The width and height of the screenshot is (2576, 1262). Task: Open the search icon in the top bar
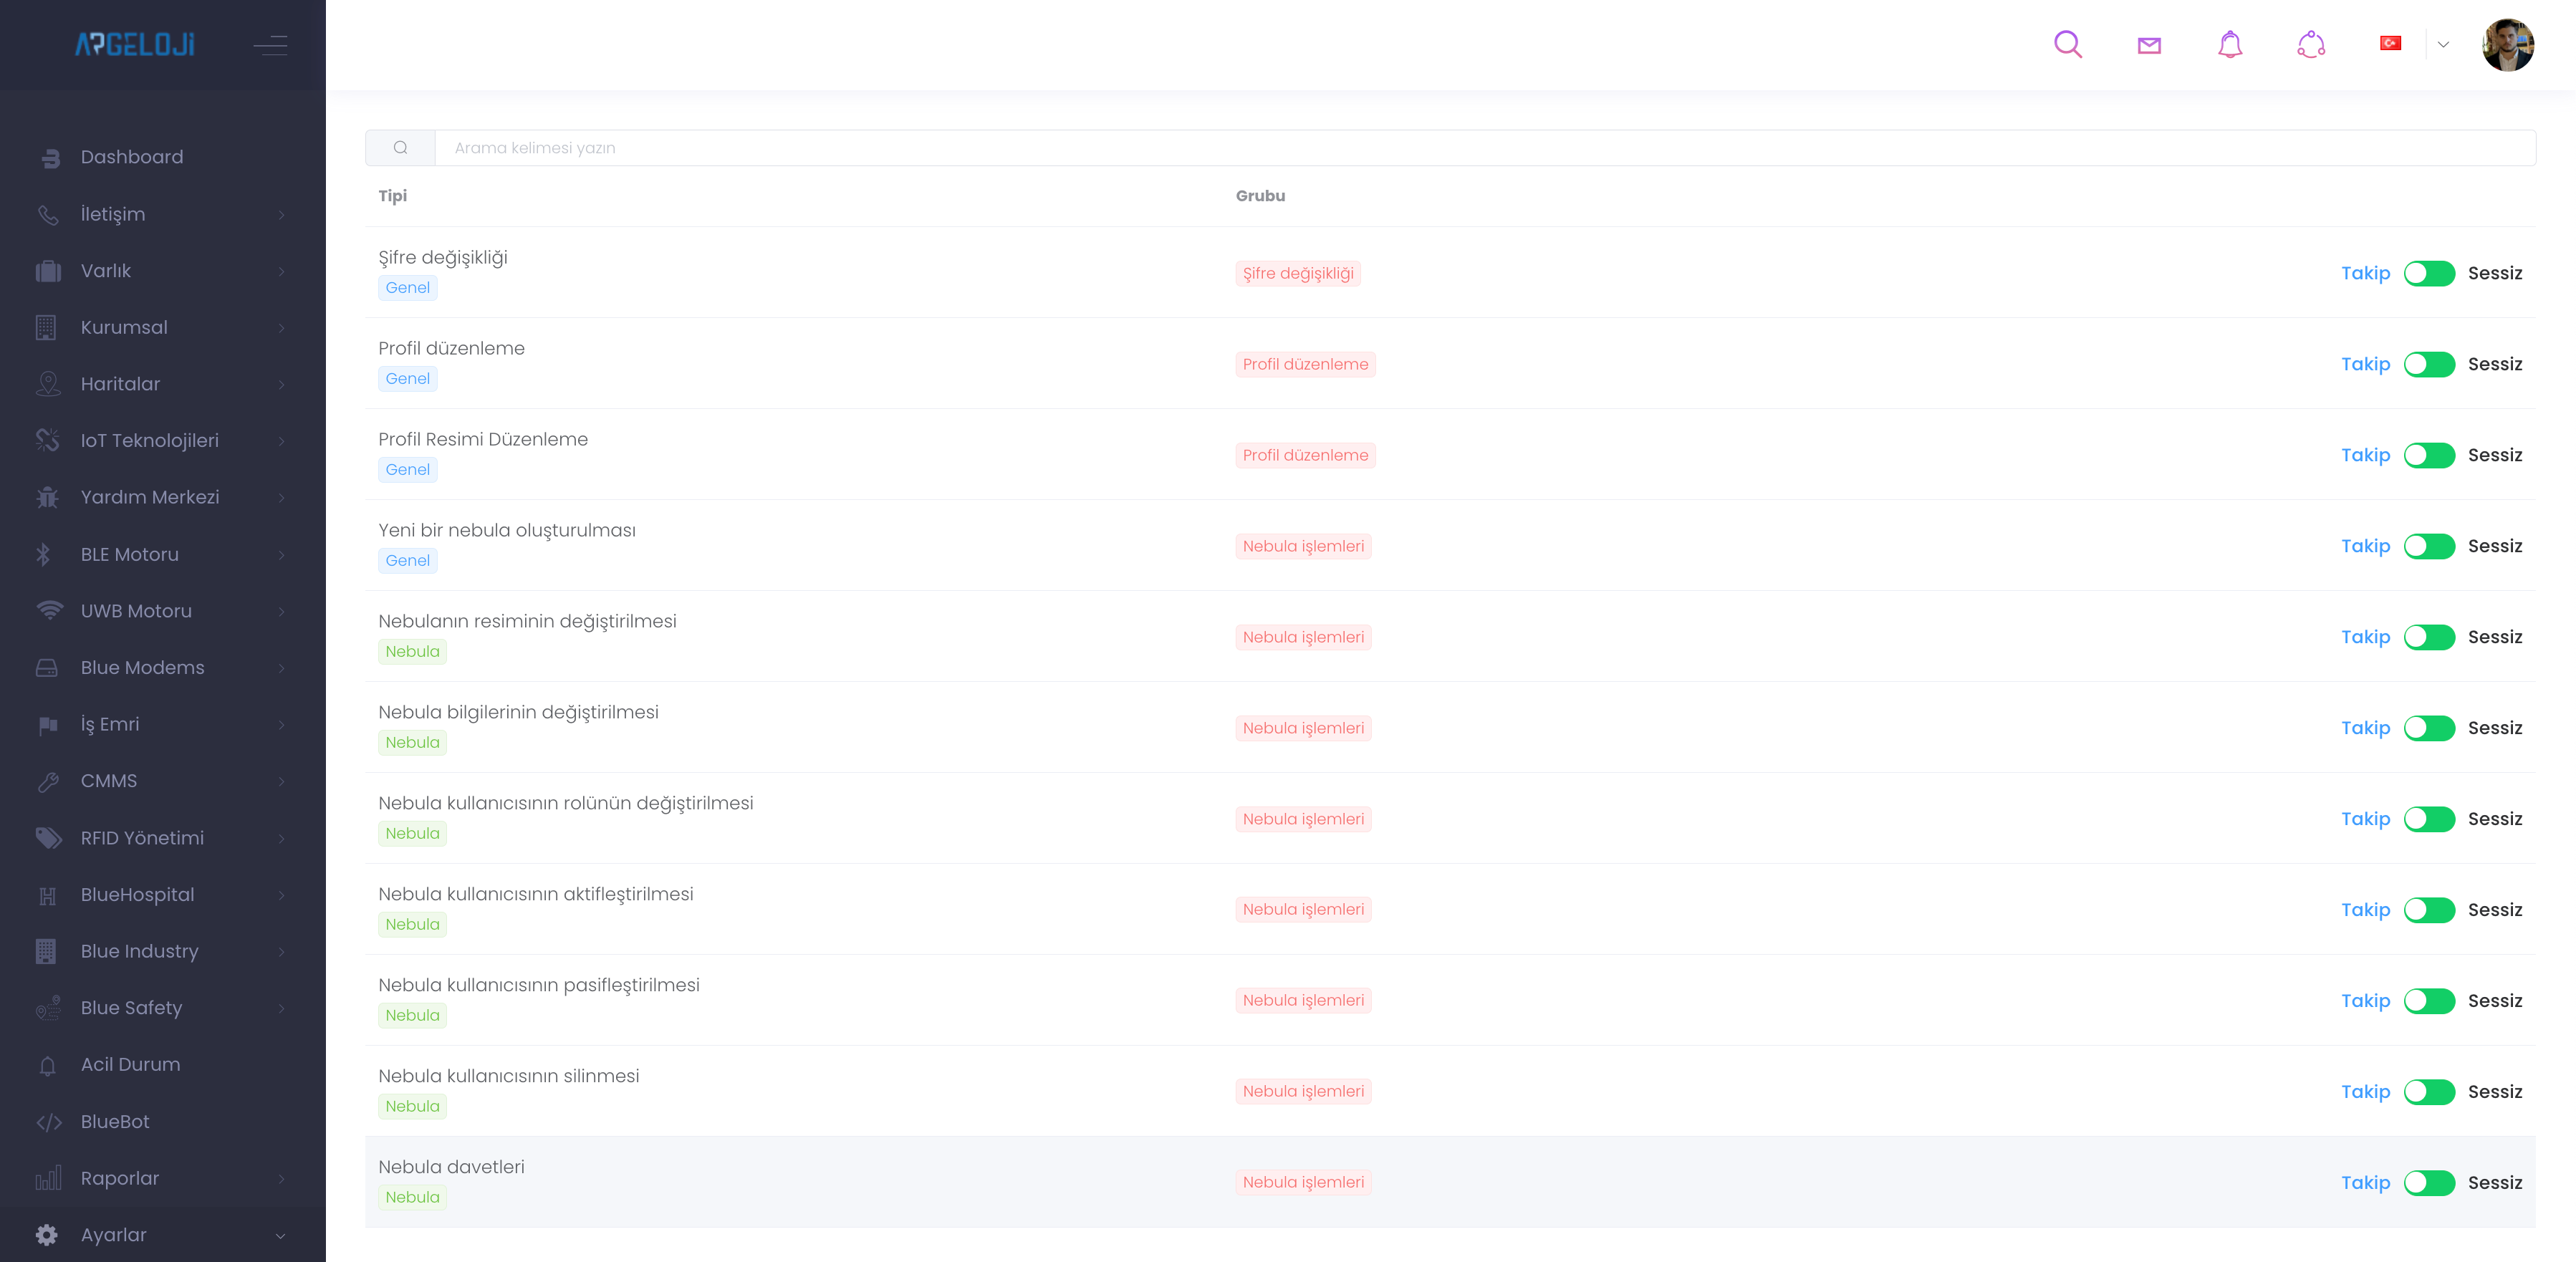click(x=2068, y=44)
